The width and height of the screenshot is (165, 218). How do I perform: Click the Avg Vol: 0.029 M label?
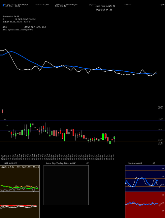coord(105,6)
